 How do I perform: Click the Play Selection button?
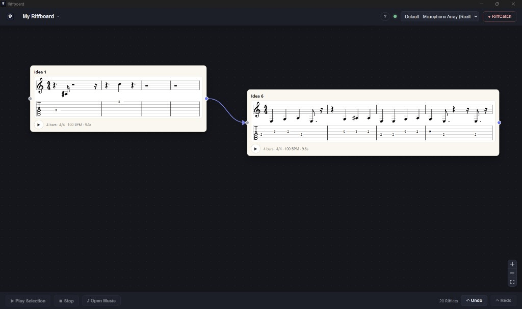tap(28, 301)
